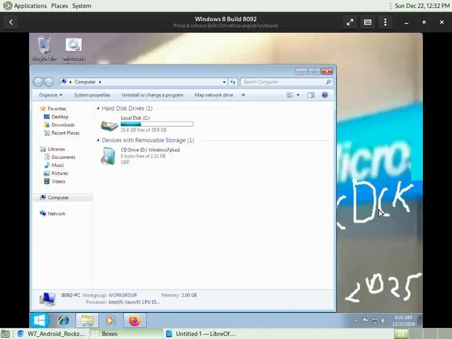The width and height of the screenshot is (452, 339).
Task: Switch to Untitled 1 LibreOffice window
Action: [201, 334]
